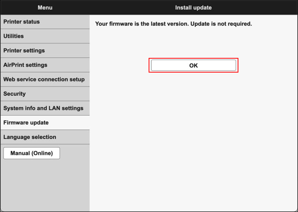Select Web service connection setup
298x212 pixels.
coord(44,79)
